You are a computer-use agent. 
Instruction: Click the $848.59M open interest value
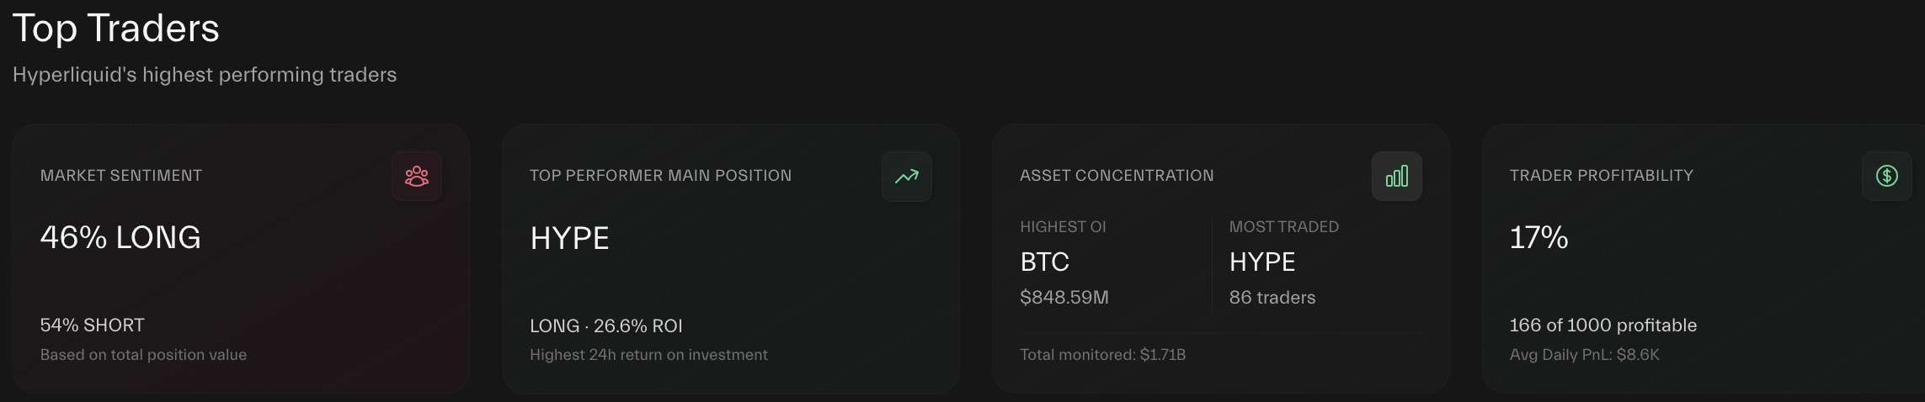tap(1064, 298)
